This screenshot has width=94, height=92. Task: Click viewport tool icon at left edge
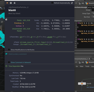pos(1,8)
